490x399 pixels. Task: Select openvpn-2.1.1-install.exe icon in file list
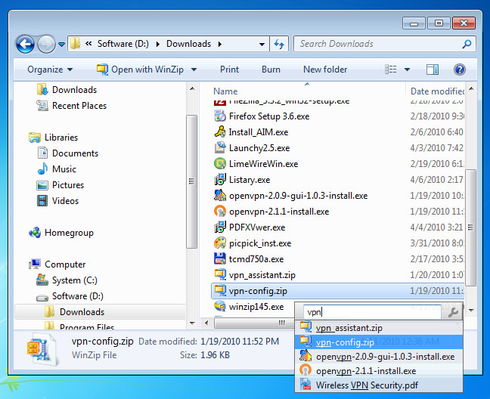click(x=220, y=212)
